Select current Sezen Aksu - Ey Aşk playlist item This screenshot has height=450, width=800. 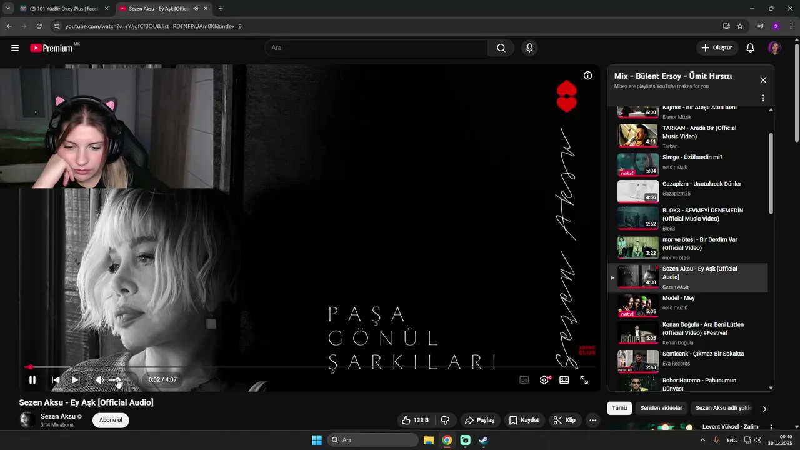(687, 277)
